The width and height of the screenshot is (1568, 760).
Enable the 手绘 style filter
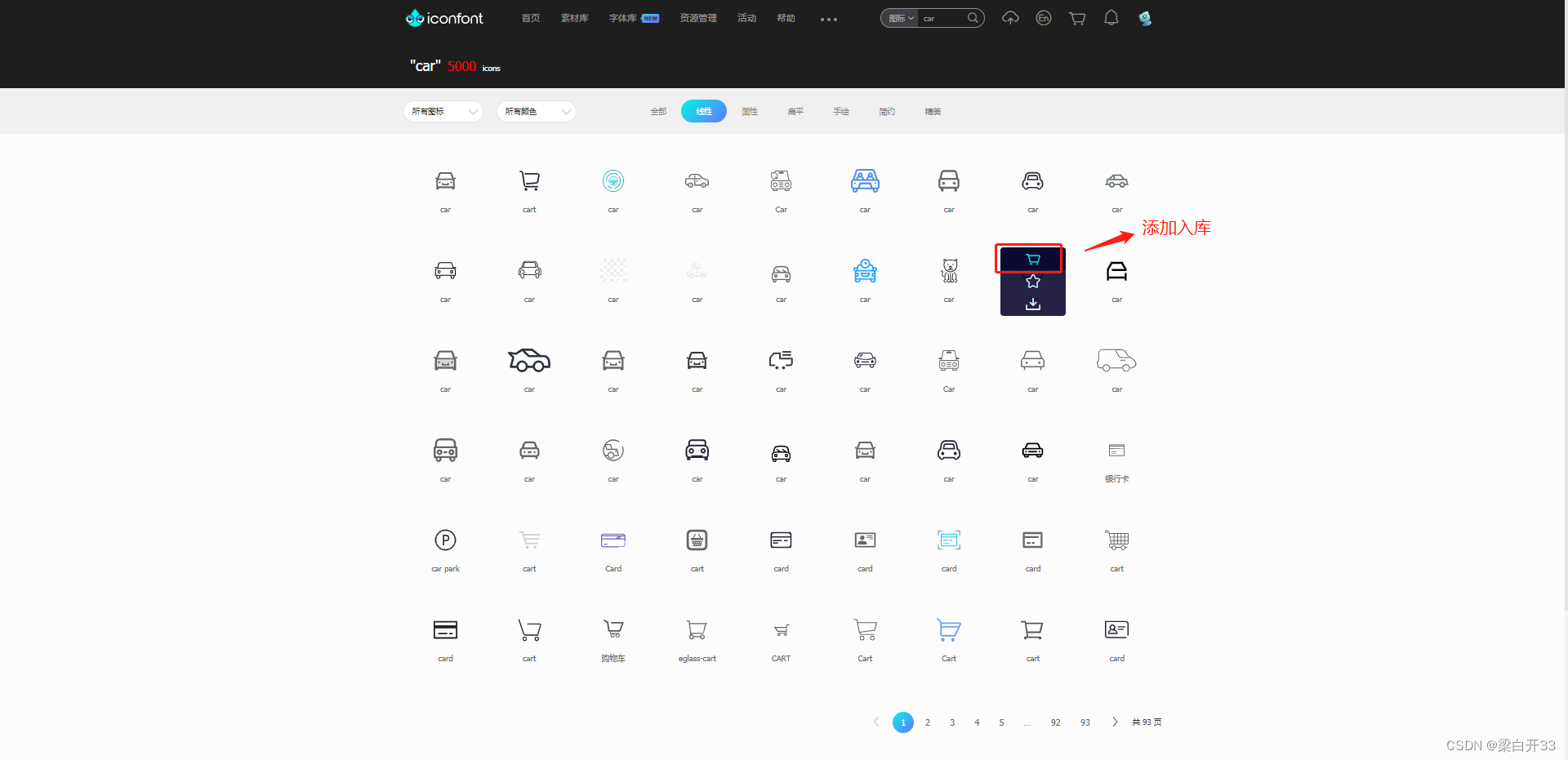tap(840, 111)
